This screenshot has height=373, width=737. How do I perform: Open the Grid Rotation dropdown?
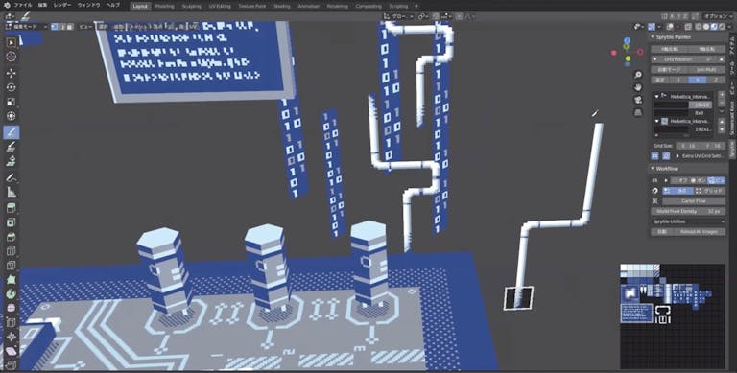click(x=689, y=59)
